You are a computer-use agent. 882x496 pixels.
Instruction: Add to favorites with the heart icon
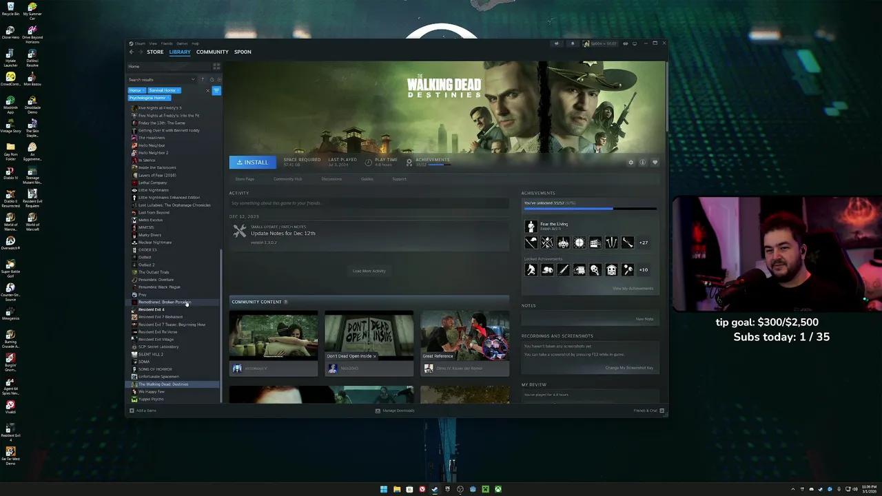click(x=655, y=163)
